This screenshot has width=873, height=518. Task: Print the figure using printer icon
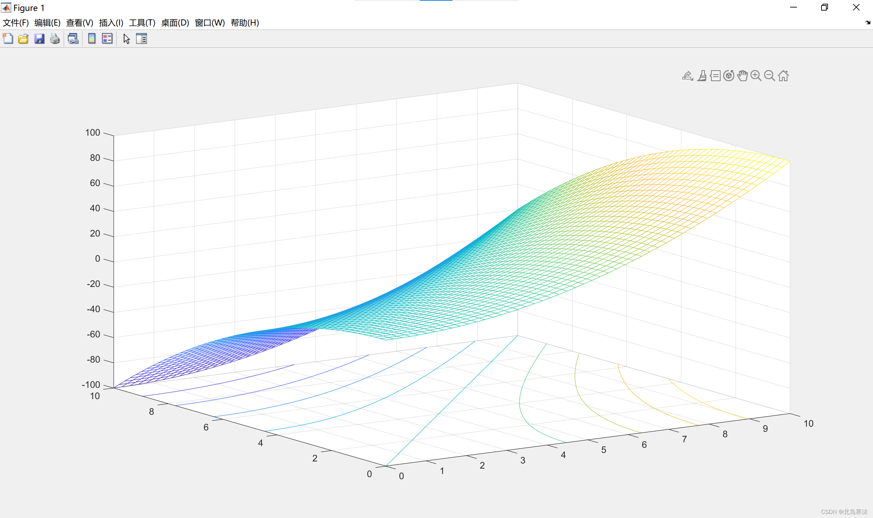click(x=55, y=39)
